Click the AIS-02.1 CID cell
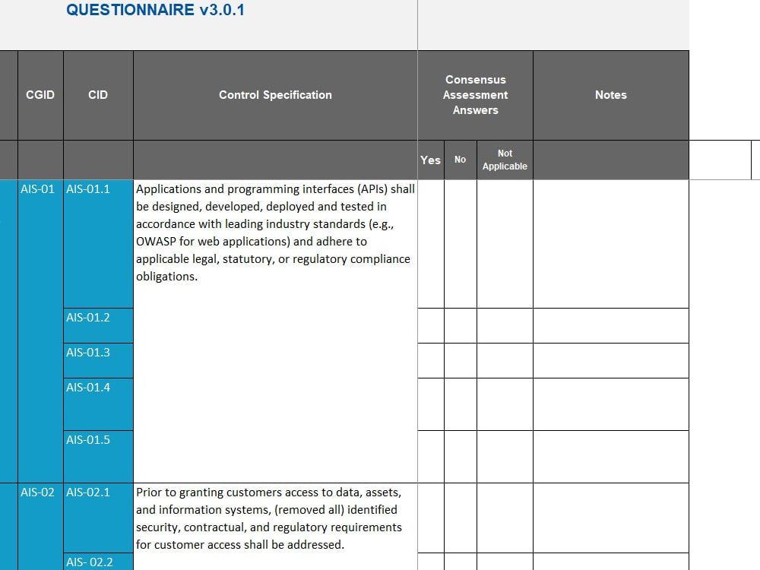The width and height of the screenshot is (760, 570). tap(98, 518)
